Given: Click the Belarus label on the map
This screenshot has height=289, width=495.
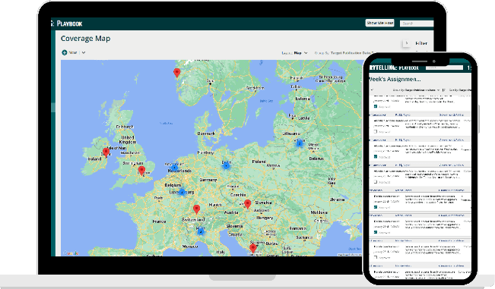Looking at the screenshot, I should tap(316, 159).
